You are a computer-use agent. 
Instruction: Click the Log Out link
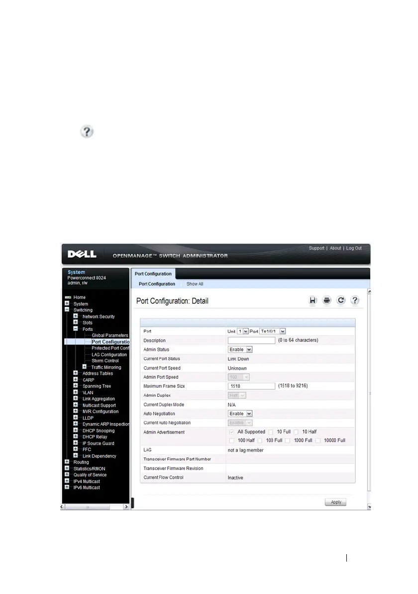click(354, 248)
